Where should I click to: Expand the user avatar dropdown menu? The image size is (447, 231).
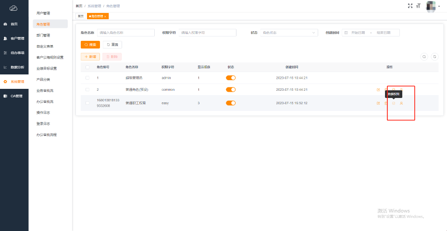434,6
